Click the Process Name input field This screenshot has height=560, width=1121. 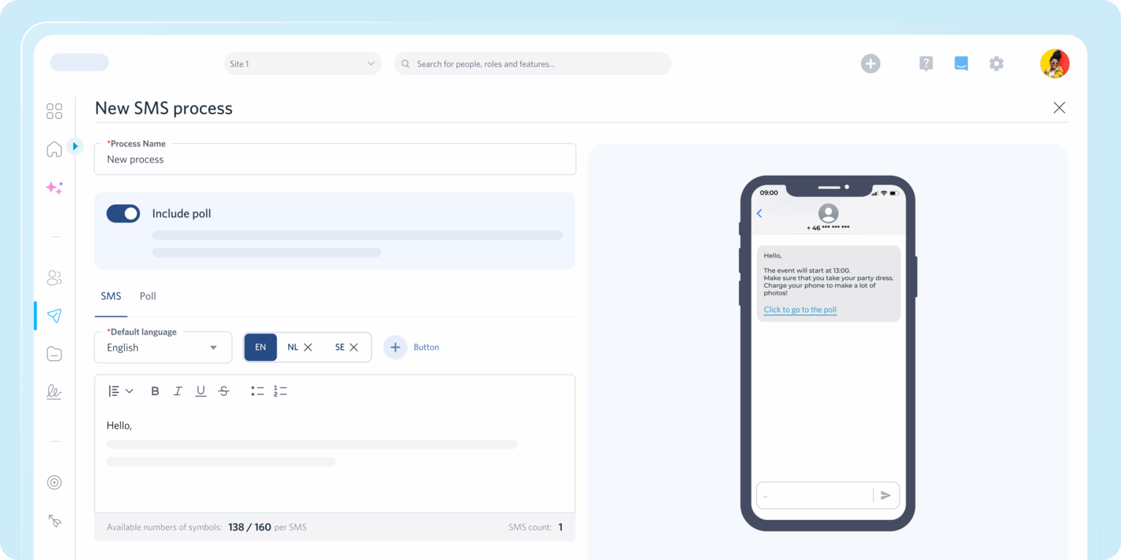[334, 160]
